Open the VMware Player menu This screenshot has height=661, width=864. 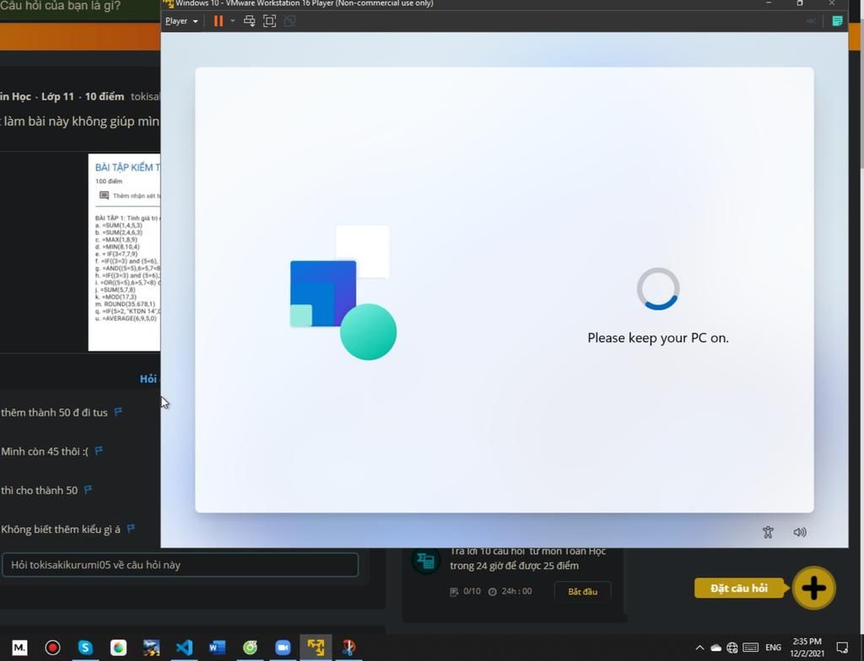(x=181, y=21)
